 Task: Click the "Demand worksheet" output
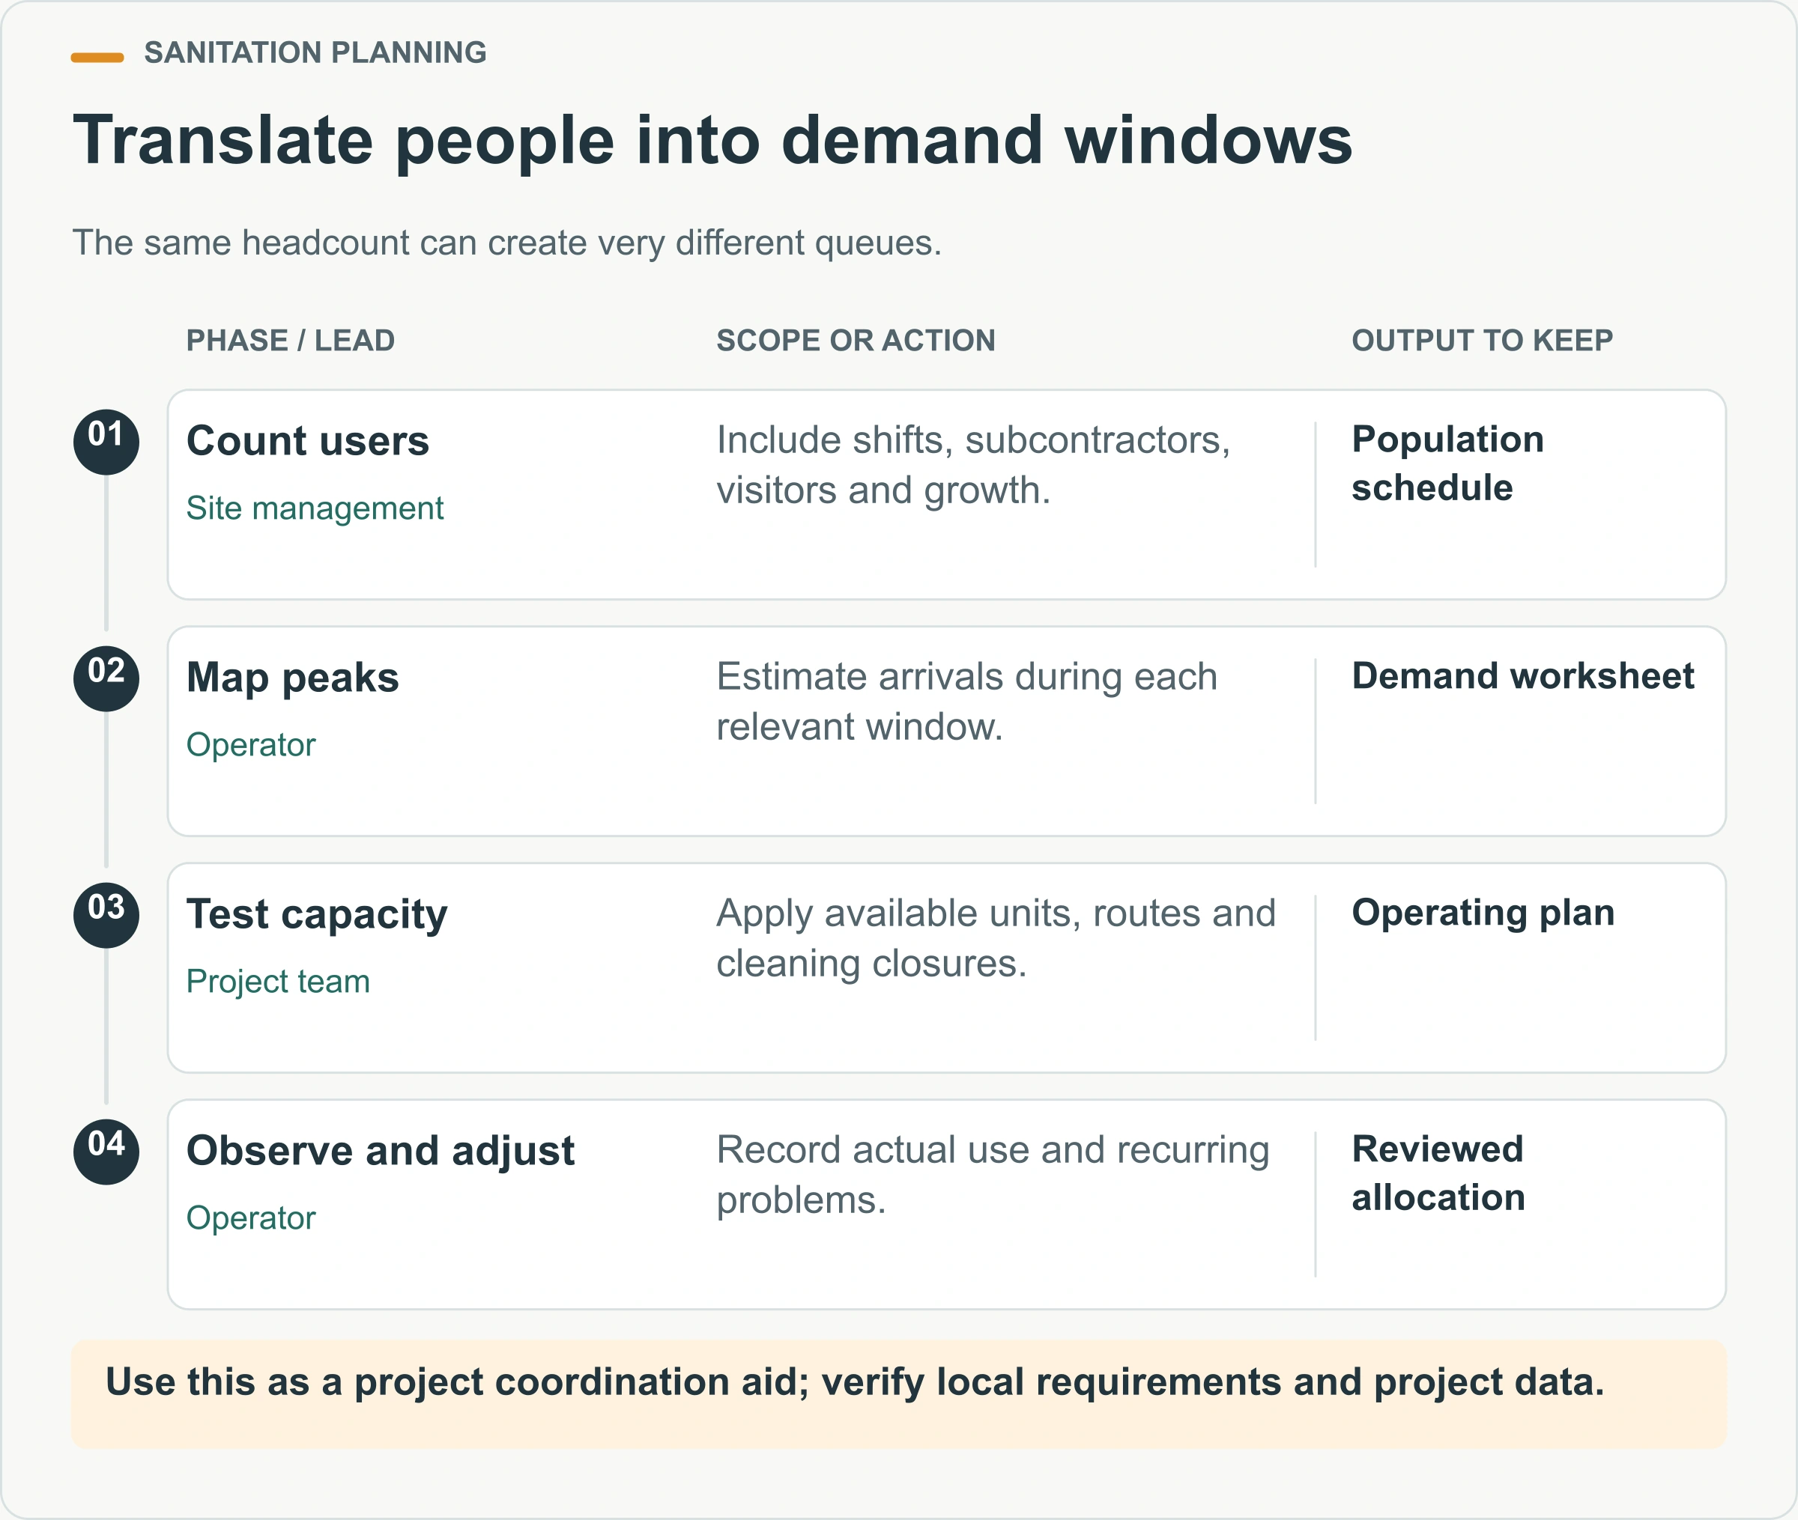pos(1523,676)
